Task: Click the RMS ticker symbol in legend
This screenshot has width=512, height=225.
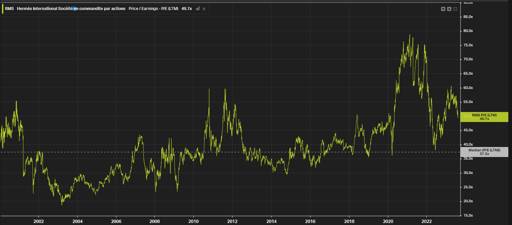Action: tap(9, 9)
